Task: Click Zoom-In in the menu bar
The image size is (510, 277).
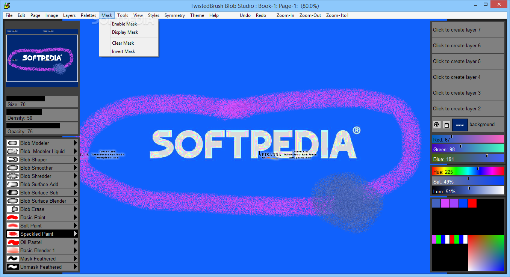Action: coord(285,15)
